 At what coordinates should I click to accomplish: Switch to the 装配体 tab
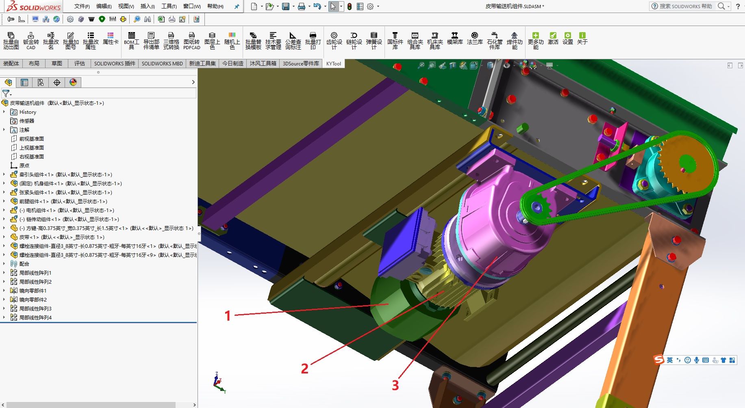pos(11,63)
